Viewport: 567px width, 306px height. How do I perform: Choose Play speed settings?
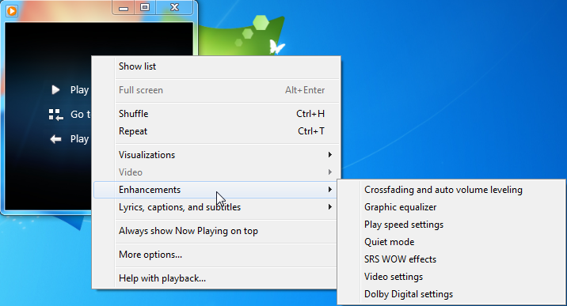tap(451, 225)
